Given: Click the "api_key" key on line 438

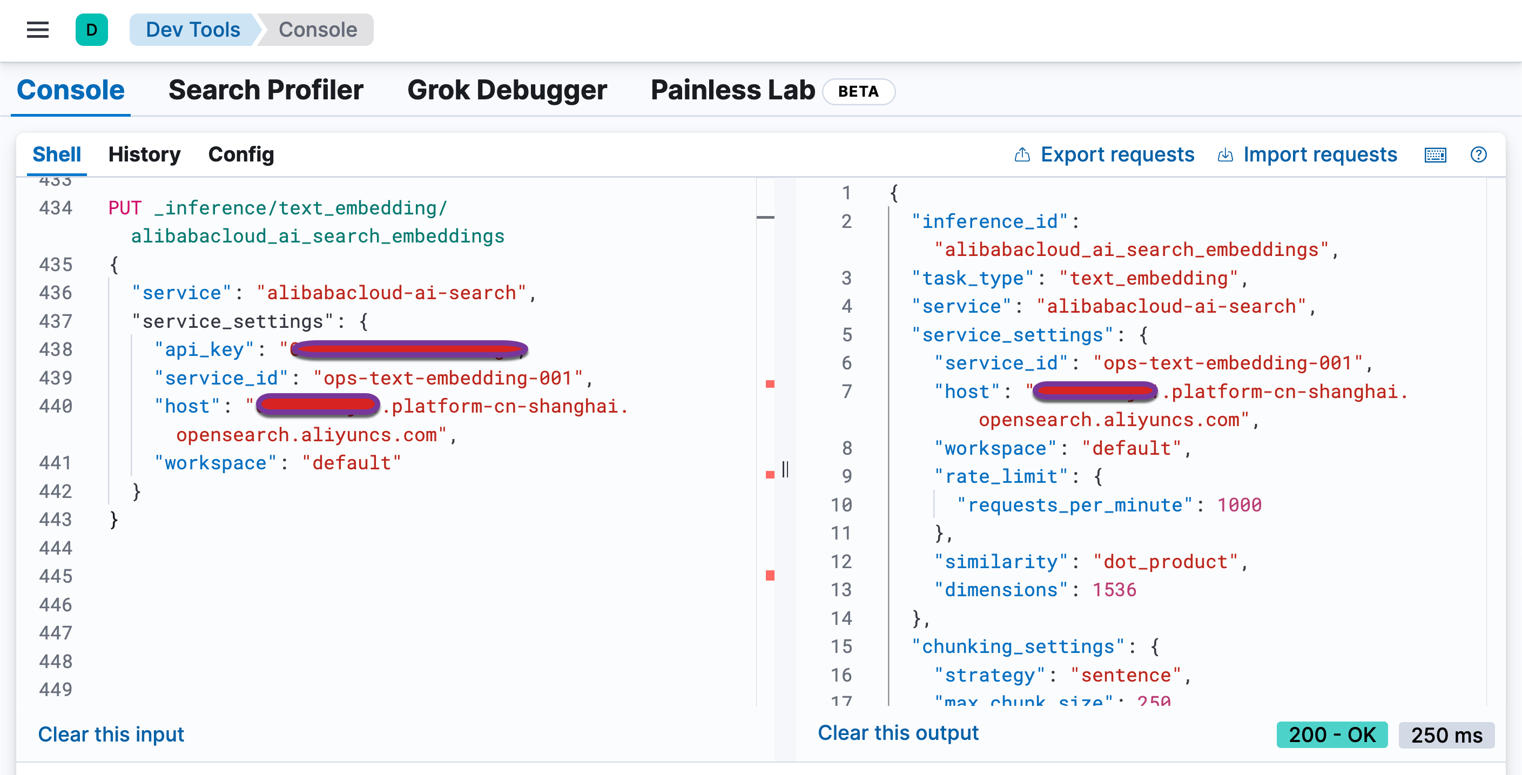Looking at the screenshot, I should click(204, 350).
